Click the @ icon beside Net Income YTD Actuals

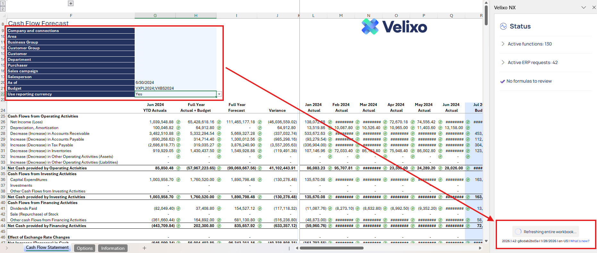tap(178, 122)
